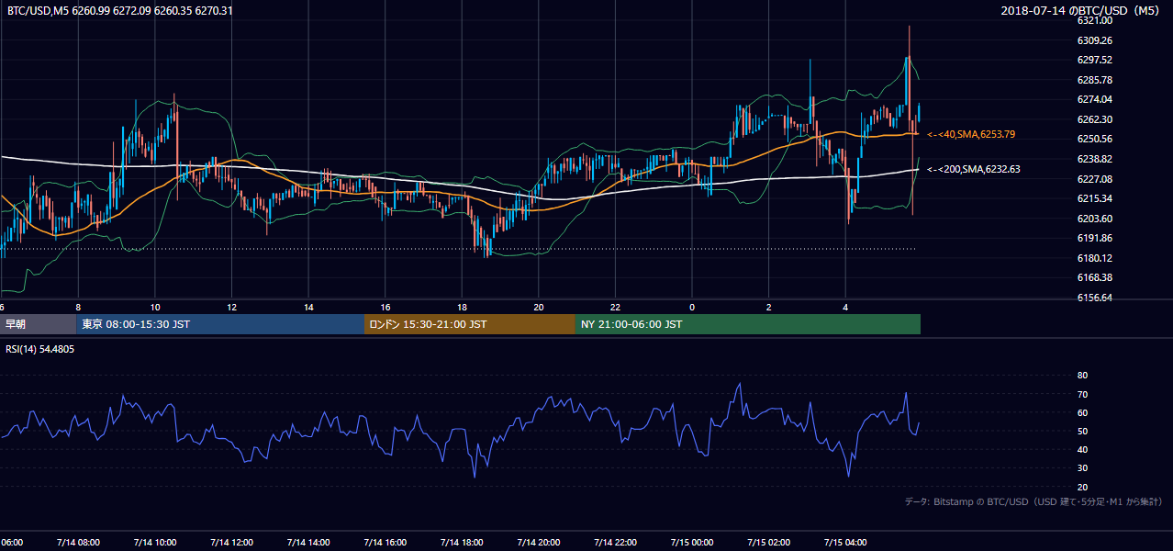The width and height of the screenshot is (1173, 551).
Task: Click the RSI(14) 54.4805 indicator label
Action: [x=40, y=350]
